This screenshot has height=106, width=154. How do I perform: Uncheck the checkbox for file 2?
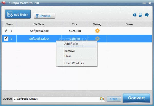click(6, 39)
